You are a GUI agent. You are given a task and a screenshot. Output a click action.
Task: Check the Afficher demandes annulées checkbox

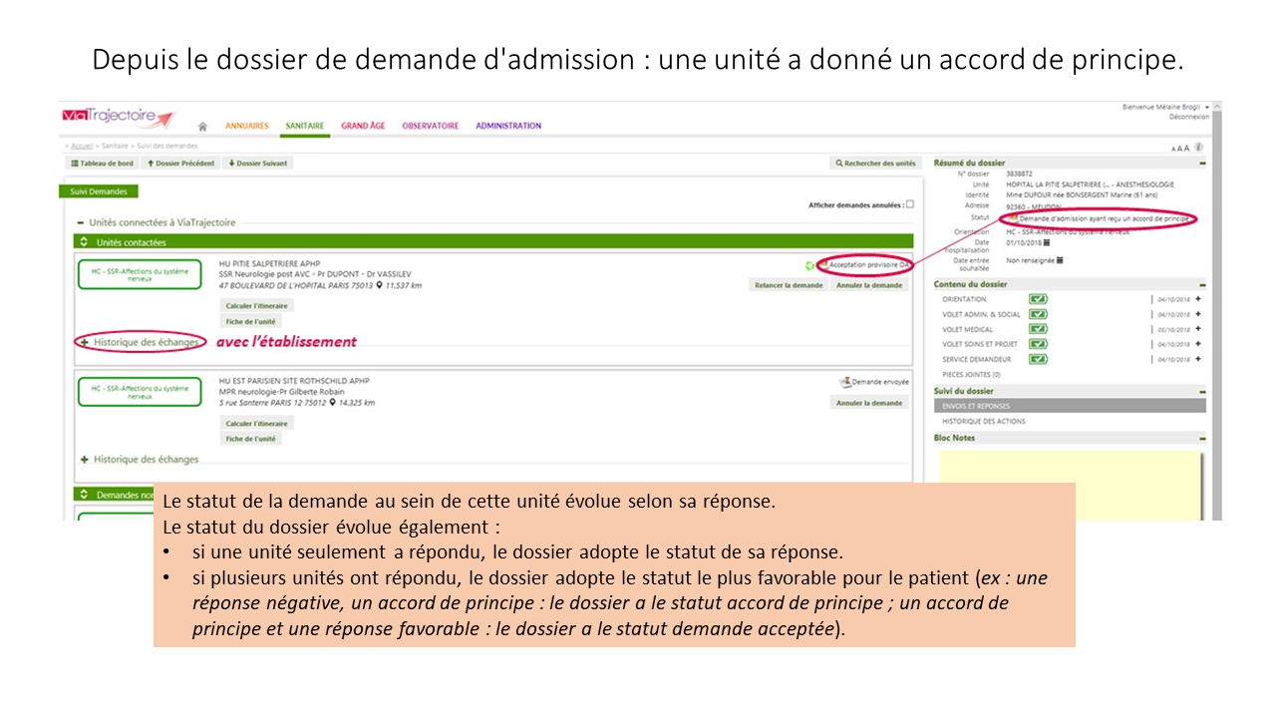point(909,203)
